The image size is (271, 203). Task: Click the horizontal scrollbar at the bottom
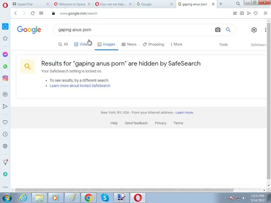pos(124,190)
